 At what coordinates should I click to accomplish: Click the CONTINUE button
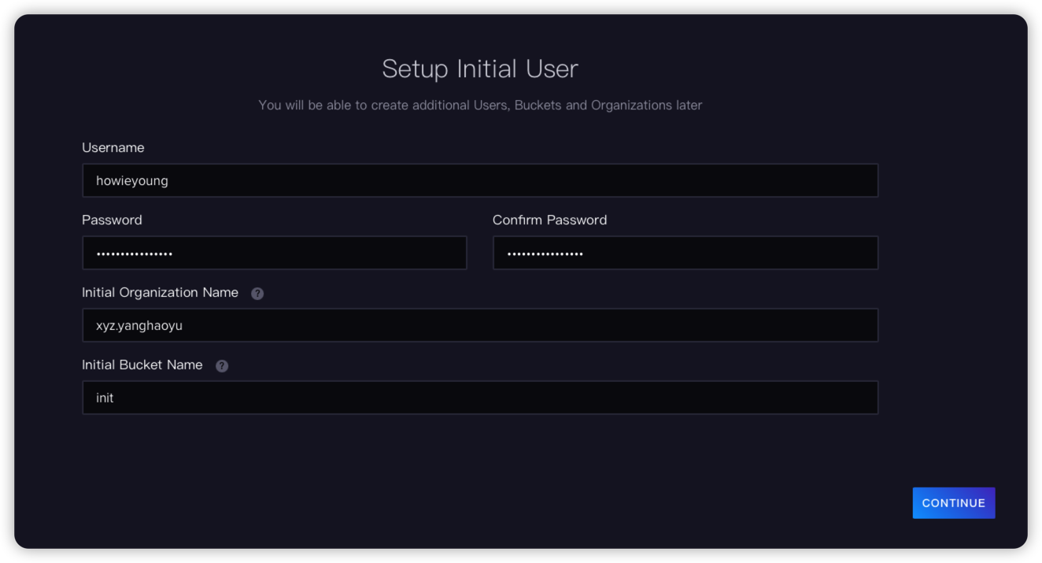point(953,502)
